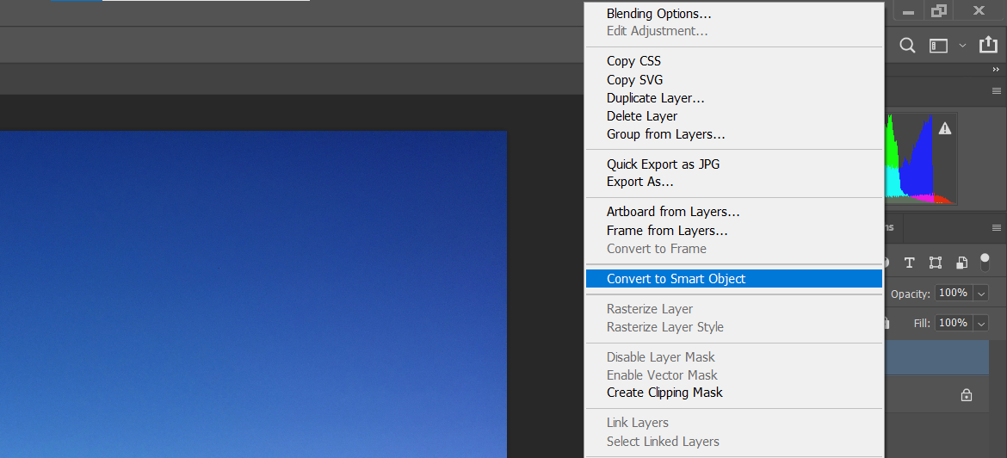1007x458 pixels.
Task: Click the lock icon on the bottom layer
Action: click(966, 396)
